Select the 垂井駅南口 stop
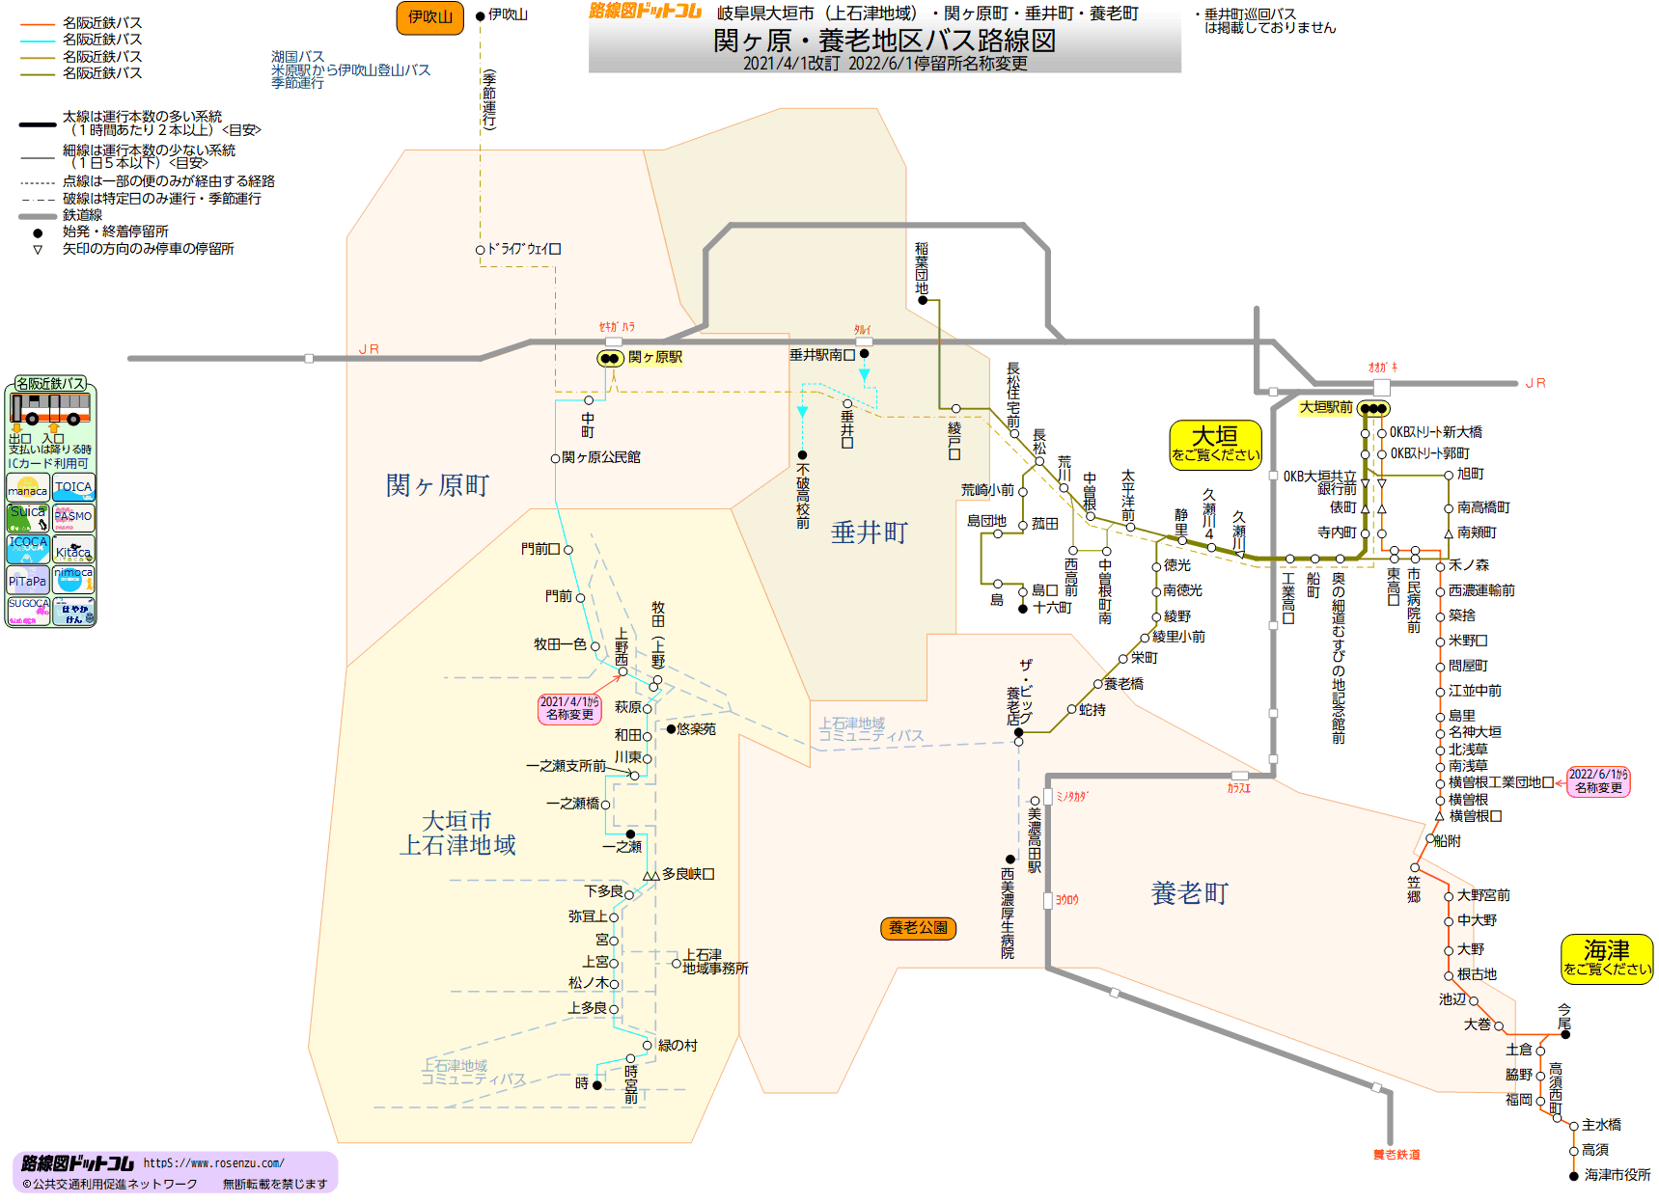Viewport: 1659px width, 1202px height. tap(864, 354)
